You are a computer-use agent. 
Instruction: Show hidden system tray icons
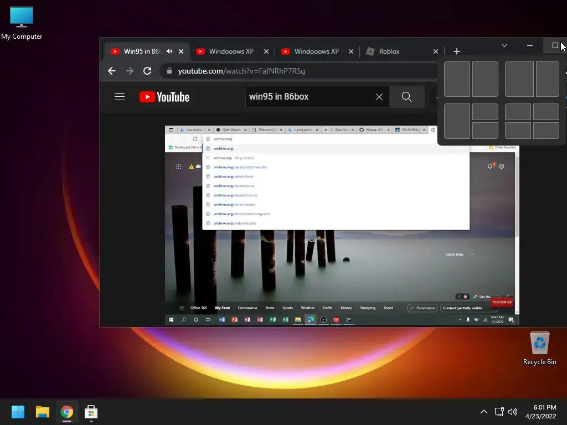484,412
